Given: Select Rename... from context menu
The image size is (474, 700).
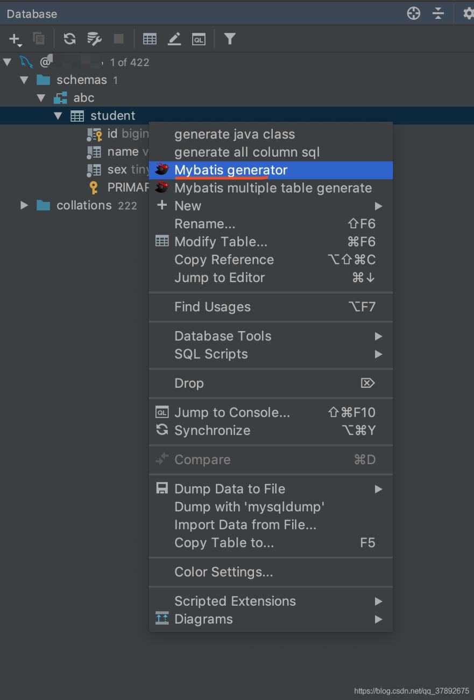Looking at the screenshot, I should point(271,224).
